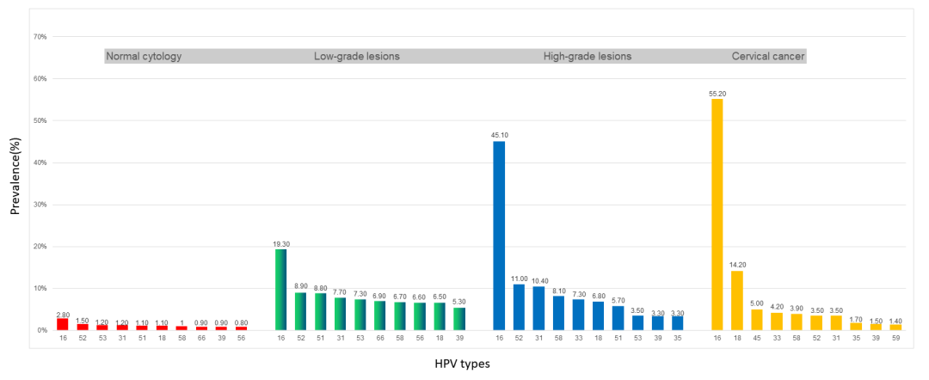
Task: Click the 70% y-axis tick label
Action: point(40,37)
